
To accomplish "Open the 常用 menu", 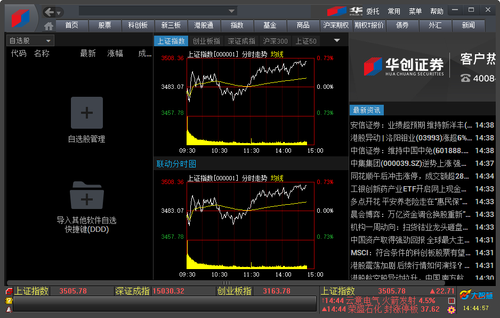I will [x=394, y=12].
